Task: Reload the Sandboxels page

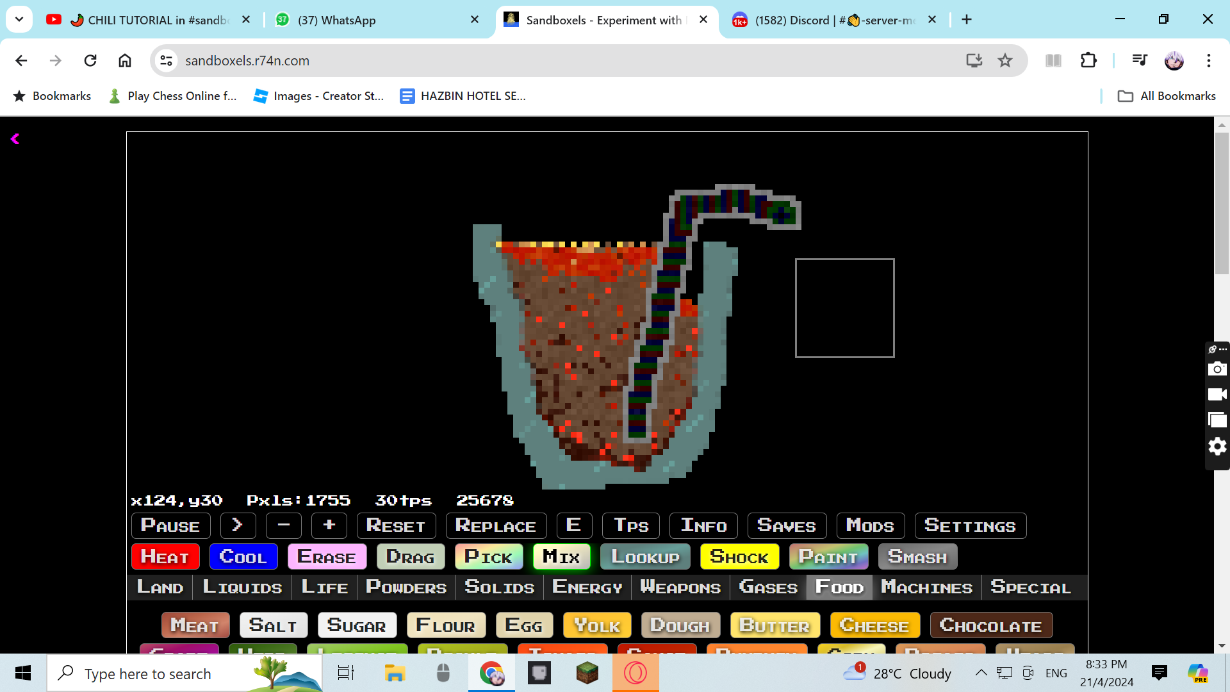Action: (90, 61)
